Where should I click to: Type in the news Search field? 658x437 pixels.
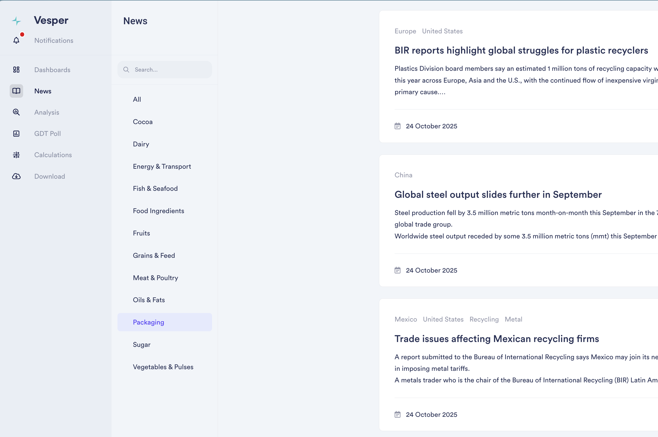170,70
